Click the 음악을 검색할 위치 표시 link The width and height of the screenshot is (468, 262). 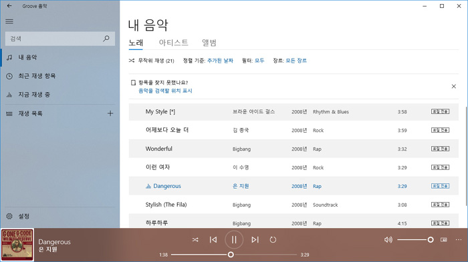click(x=165, y=91)
